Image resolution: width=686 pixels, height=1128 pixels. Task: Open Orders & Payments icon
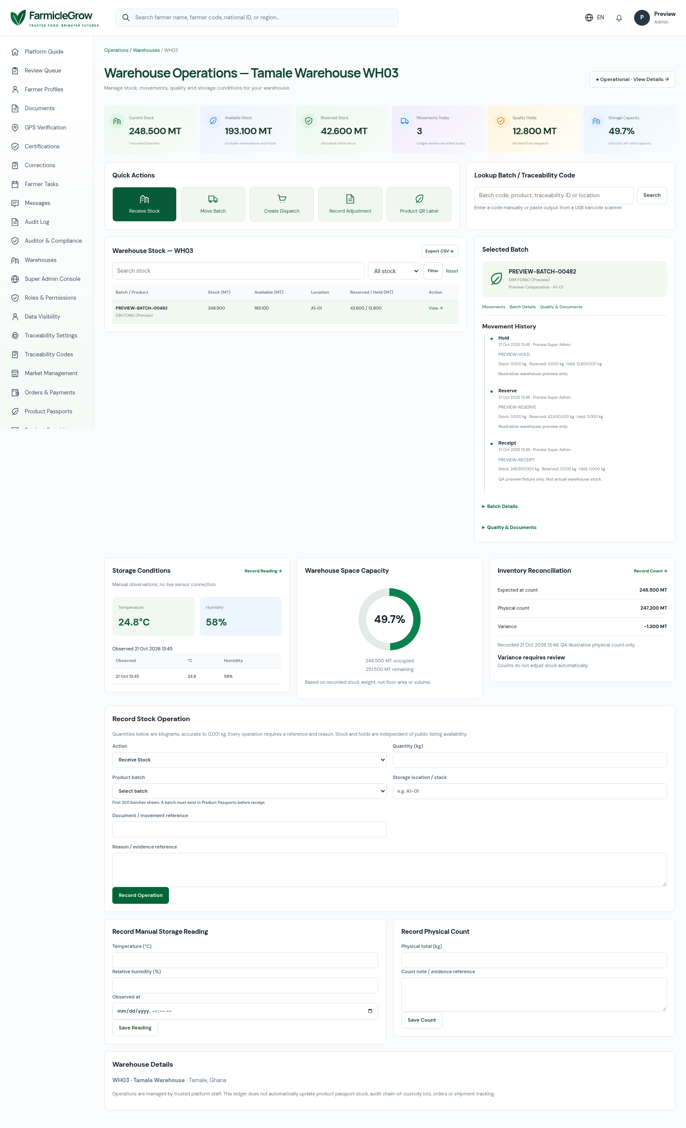(x=15, y=392)
